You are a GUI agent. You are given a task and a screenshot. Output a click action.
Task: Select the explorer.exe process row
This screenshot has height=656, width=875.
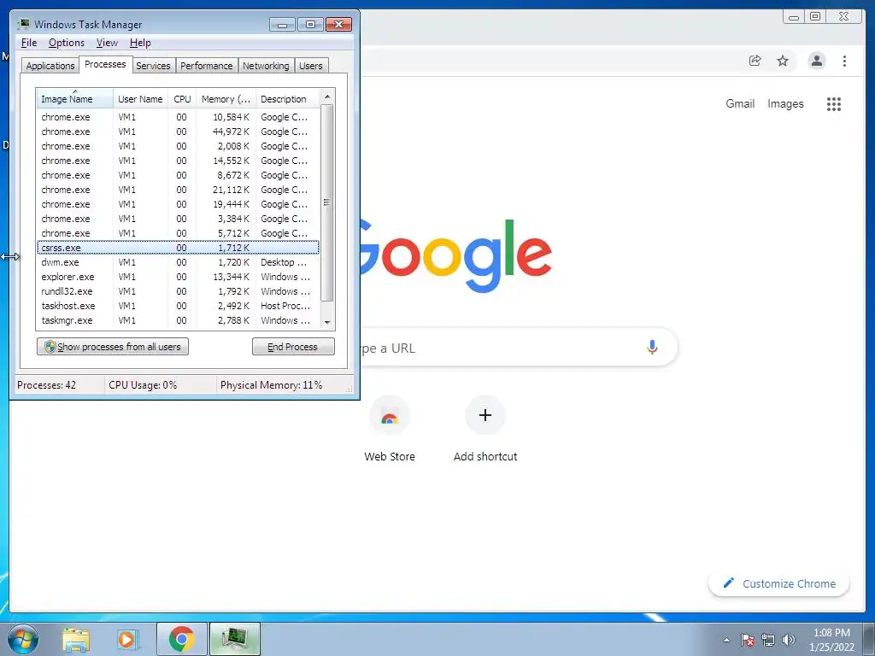(x=178, y=277)
